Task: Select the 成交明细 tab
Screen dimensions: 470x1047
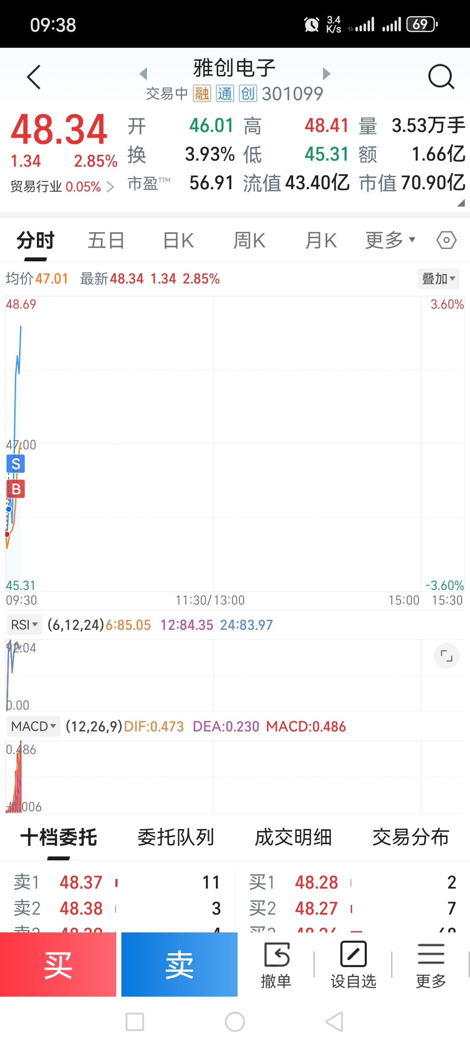Action: (293, 837)
